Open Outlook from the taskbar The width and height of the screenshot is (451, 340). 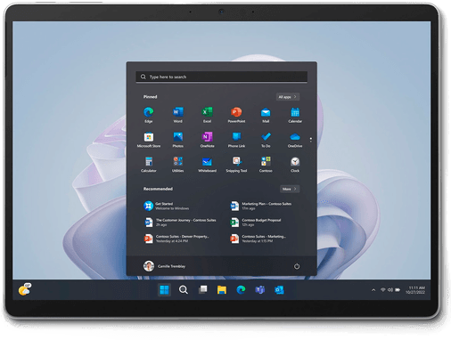point(279,289)
